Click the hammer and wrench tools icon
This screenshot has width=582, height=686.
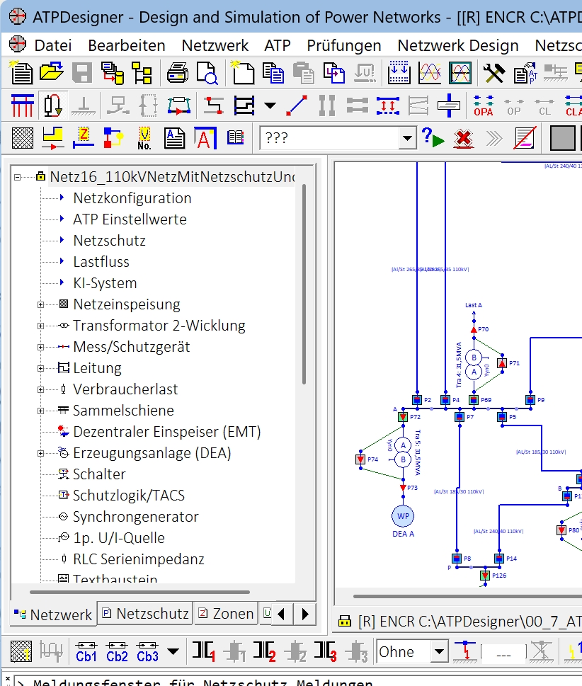[x=493, y=73]
